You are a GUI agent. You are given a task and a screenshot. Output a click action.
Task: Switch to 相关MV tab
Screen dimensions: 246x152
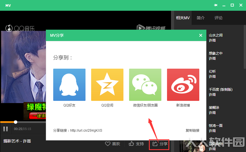coord(183,18)
